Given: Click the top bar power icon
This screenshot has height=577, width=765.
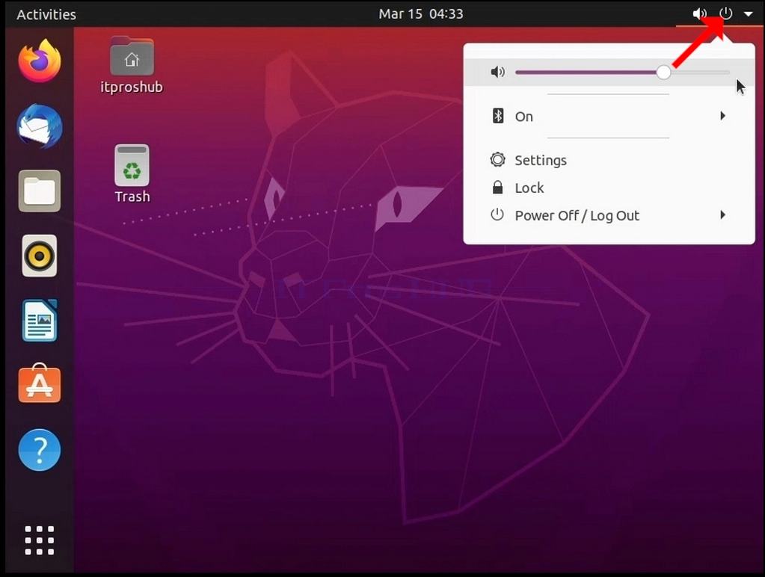Looking at the screenshot, I should (725, 13).
